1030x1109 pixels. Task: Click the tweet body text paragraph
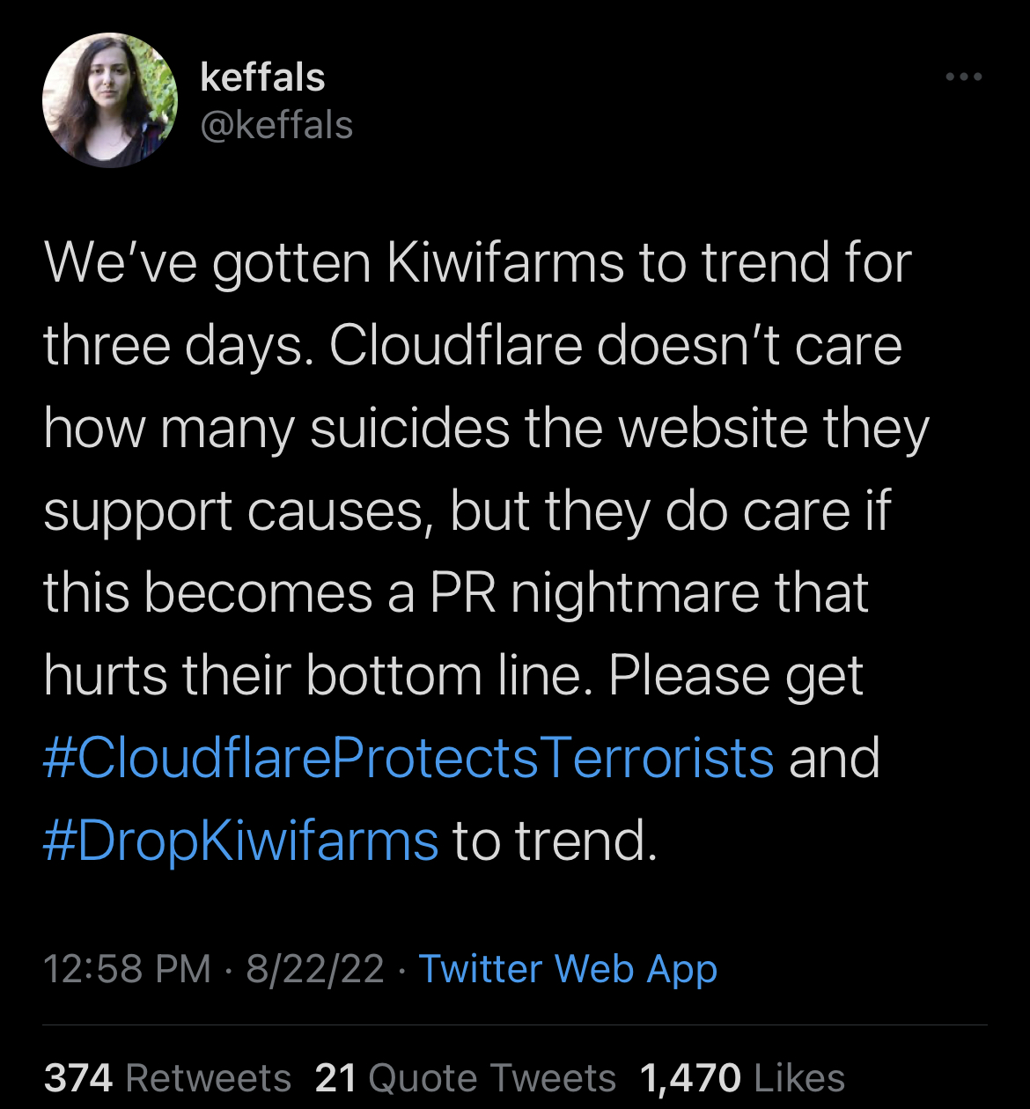[484, 552]
